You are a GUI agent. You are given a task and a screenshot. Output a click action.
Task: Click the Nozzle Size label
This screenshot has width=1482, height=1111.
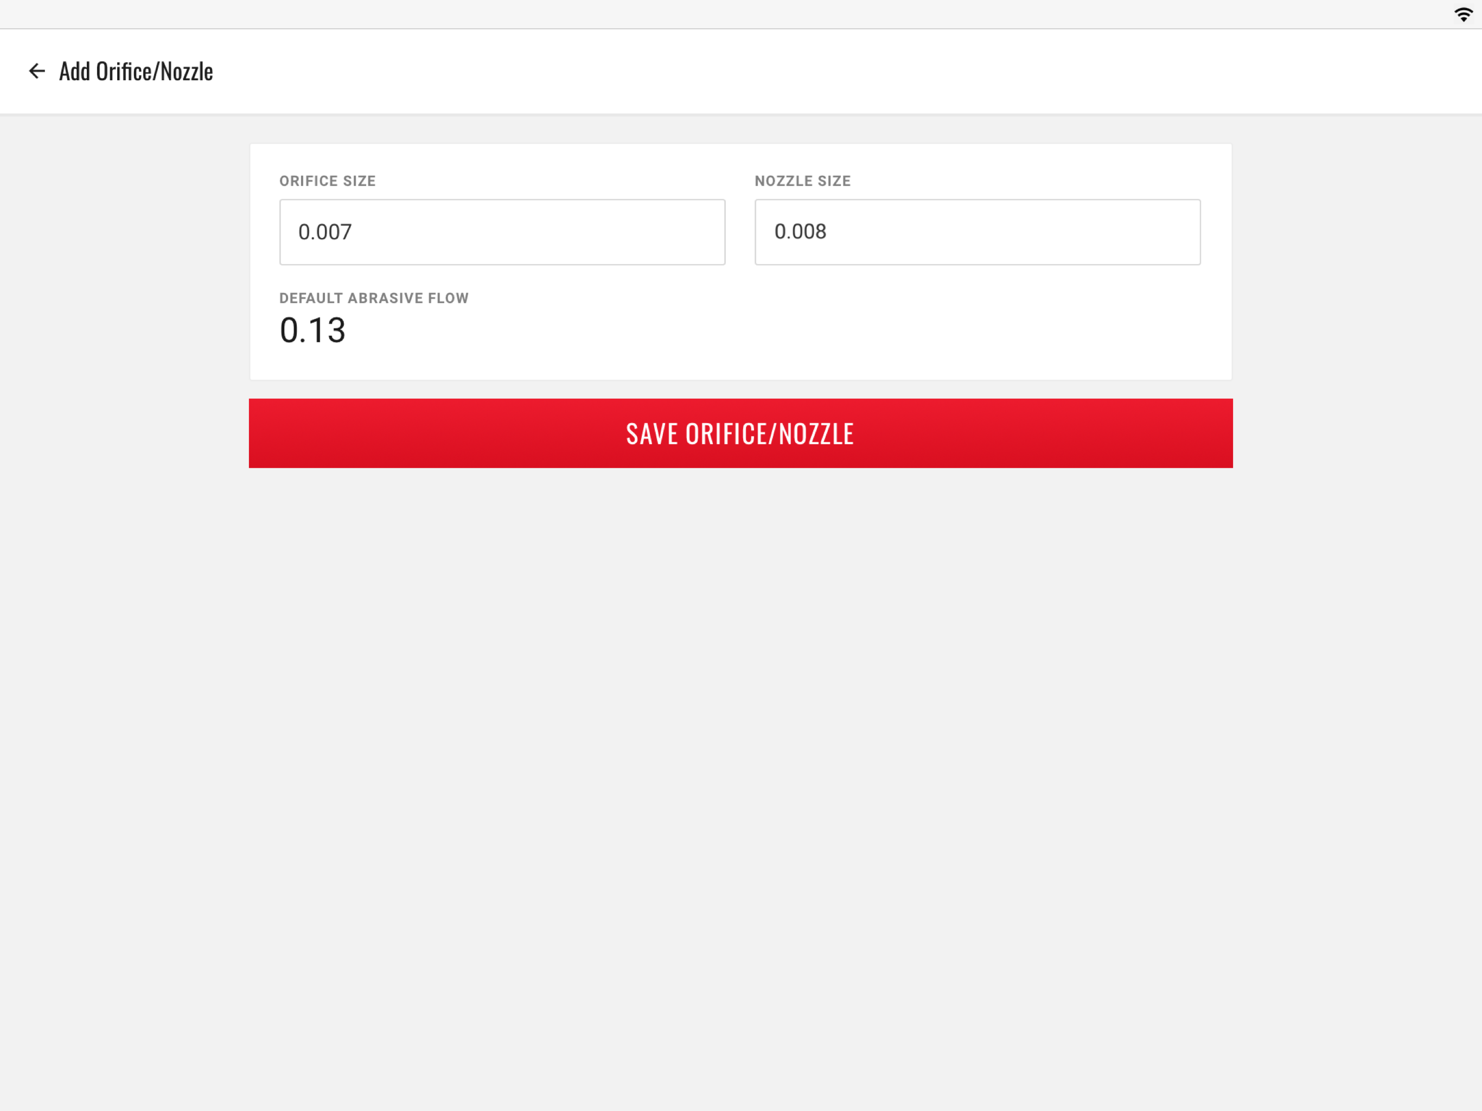tap(802, 181)
